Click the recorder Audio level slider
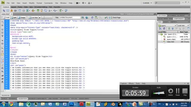This screenshot has width=191, height=107. (x=159, y=93)
